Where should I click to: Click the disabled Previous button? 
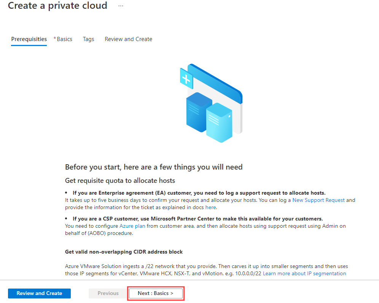tap(108, 293)
